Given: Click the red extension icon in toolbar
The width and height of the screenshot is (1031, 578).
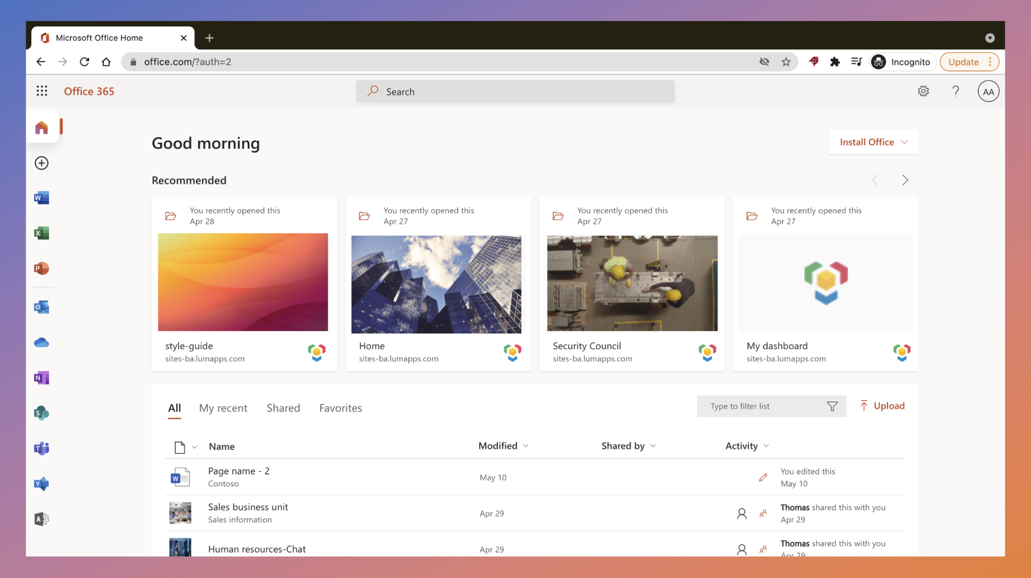Looking at the screenshot, I should point(814,62).
